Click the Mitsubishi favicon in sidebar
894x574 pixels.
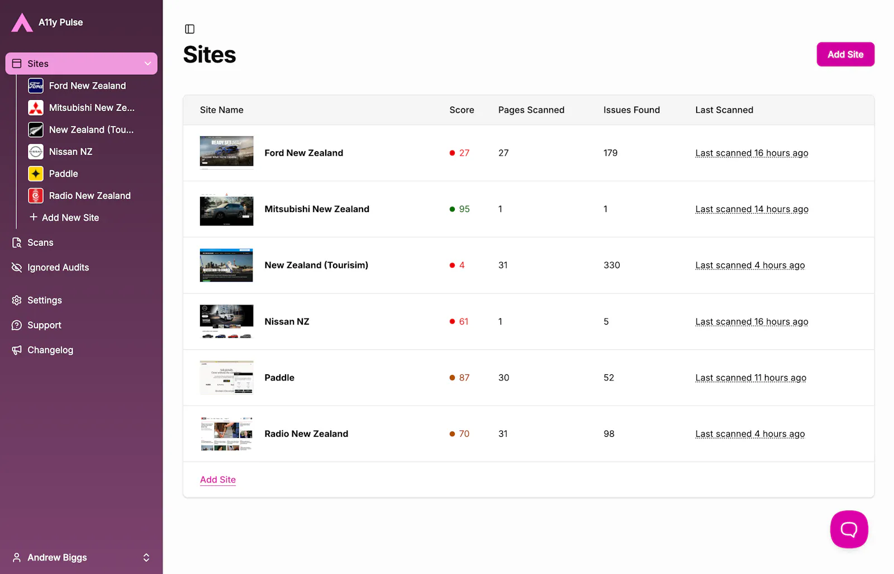click(36, 108)
